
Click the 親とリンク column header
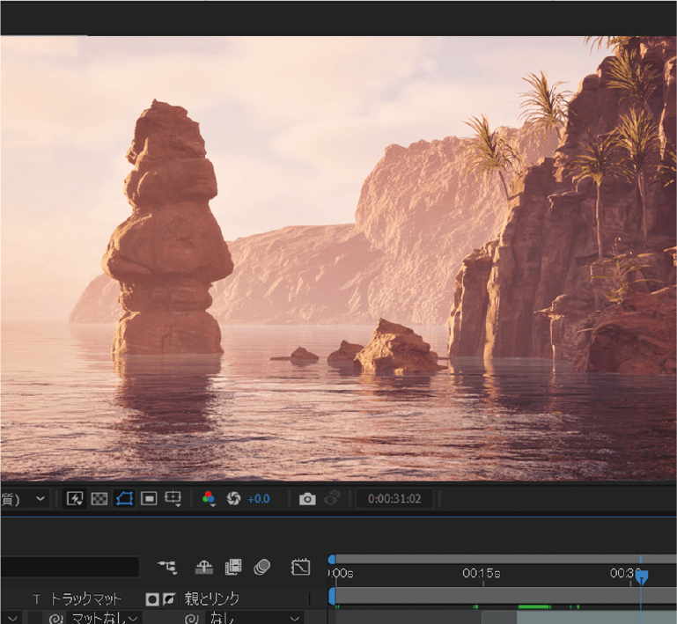point(214,598)
